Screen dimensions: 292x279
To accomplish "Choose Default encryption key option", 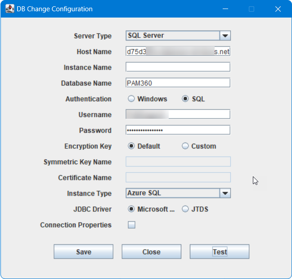I will click(x=131, y=146).
